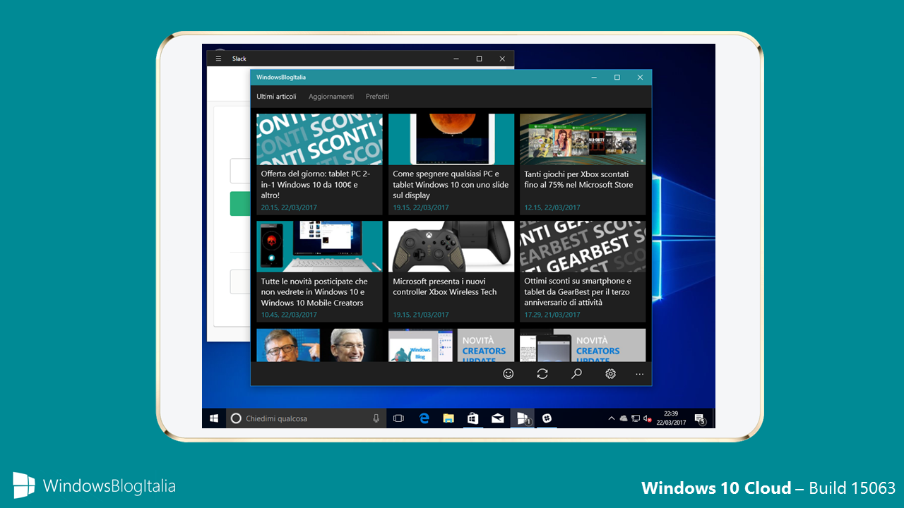Click the red moon tablet thumbnail
The image size is (904, 508).
coord(451,140)
